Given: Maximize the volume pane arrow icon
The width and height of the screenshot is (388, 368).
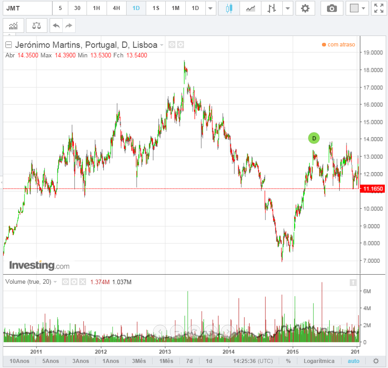Looking at the screenshot, I should pyautogui.click(x=353, y=282).
